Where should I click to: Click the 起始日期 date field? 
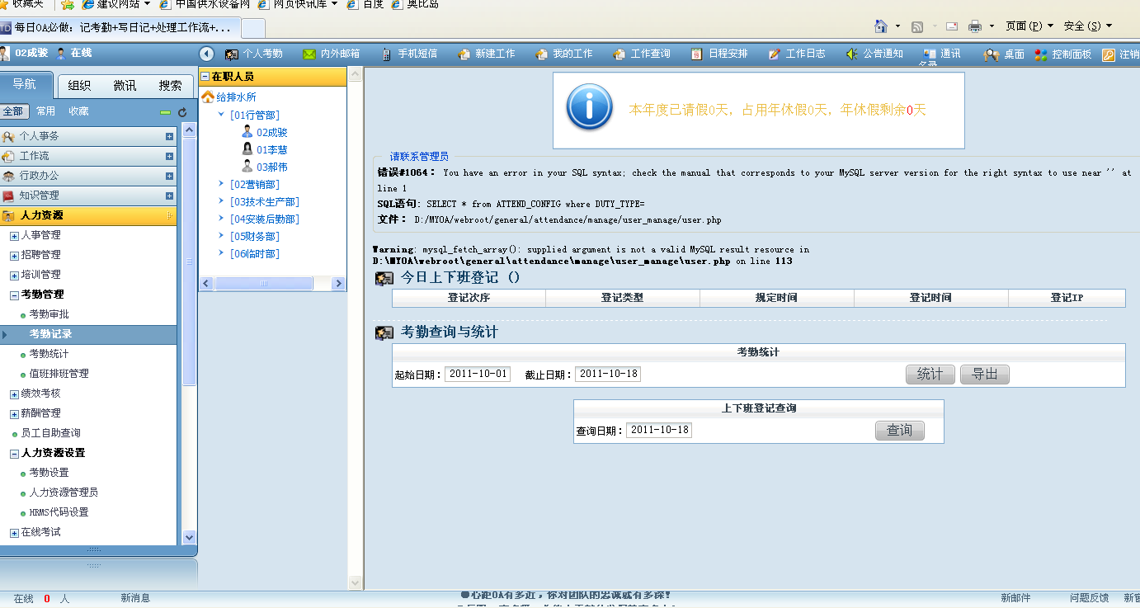(x=478, y=374)
